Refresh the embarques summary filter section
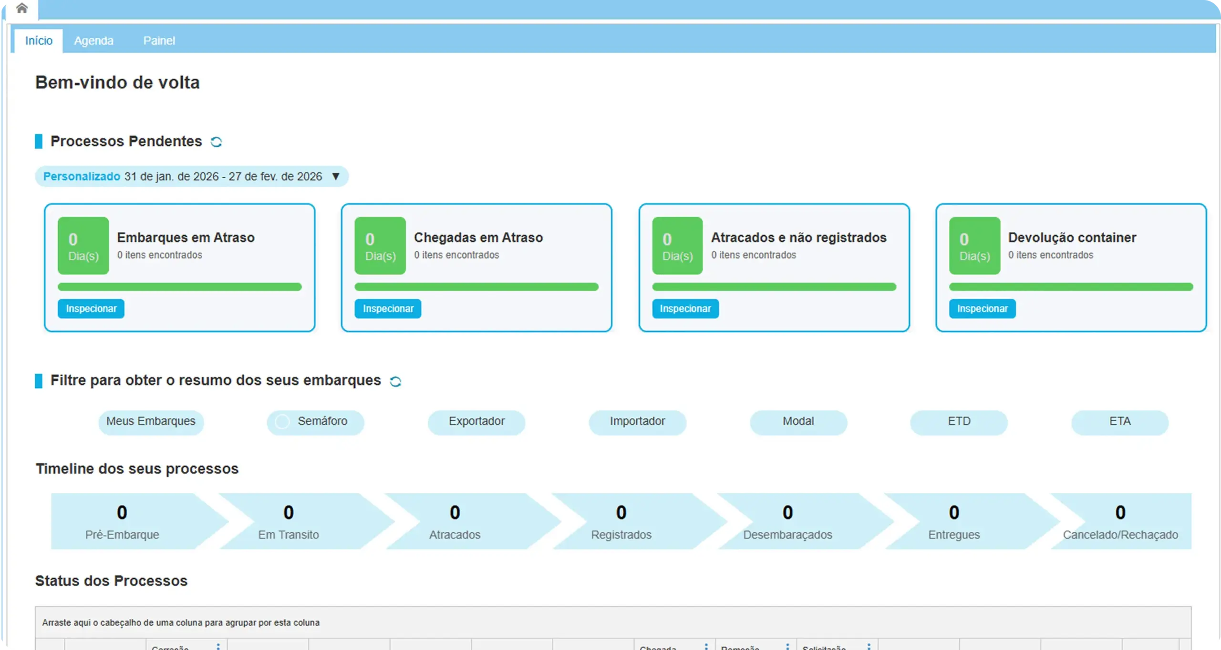Viewport: 1221px width, 650px height. click(x=395, y=381)
